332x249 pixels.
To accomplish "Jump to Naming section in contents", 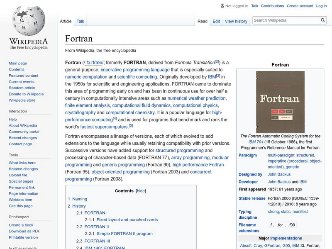I will (80, 199).
